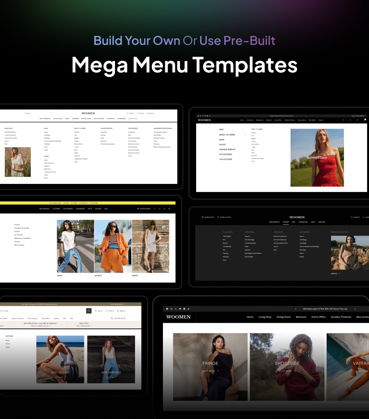Open the cart icon in the Summer Sale template header
The width and height of the screenshot is (369, 419).
pos(364,120)
